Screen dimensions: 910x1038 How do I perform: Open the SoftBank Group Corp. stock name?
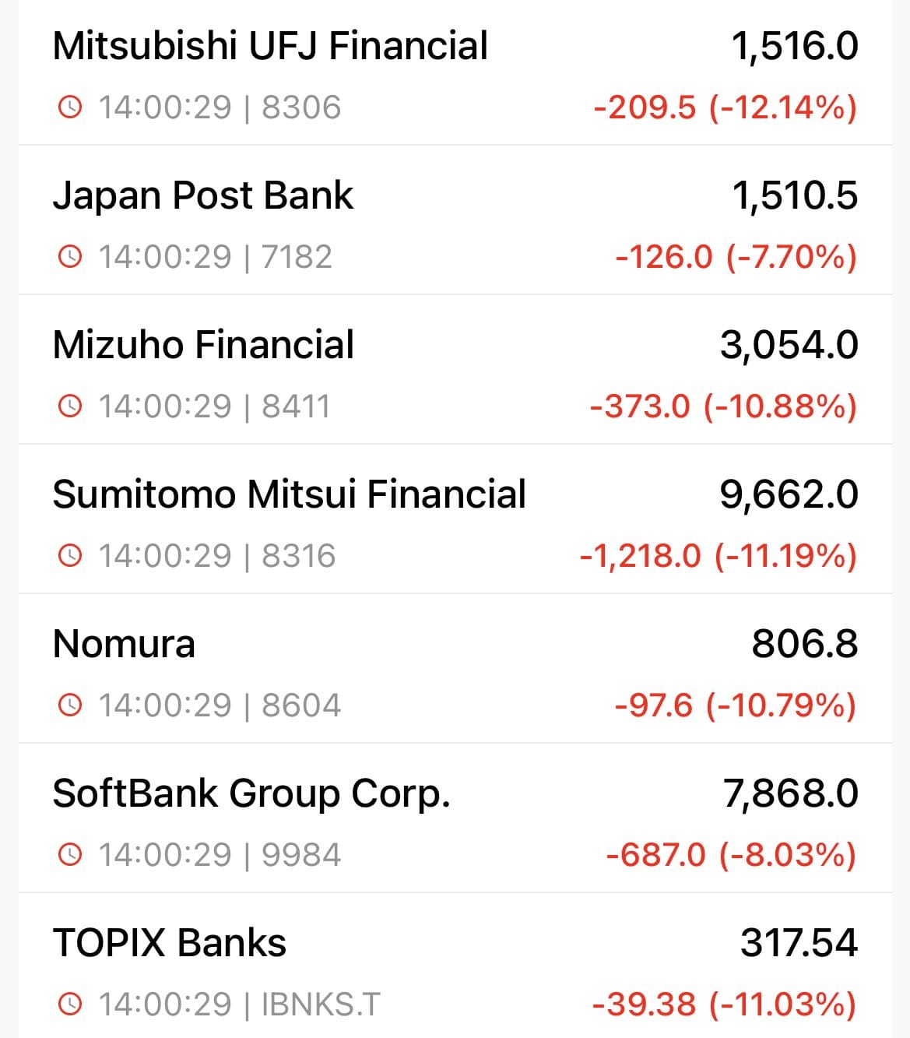click(x=251, y=793)
